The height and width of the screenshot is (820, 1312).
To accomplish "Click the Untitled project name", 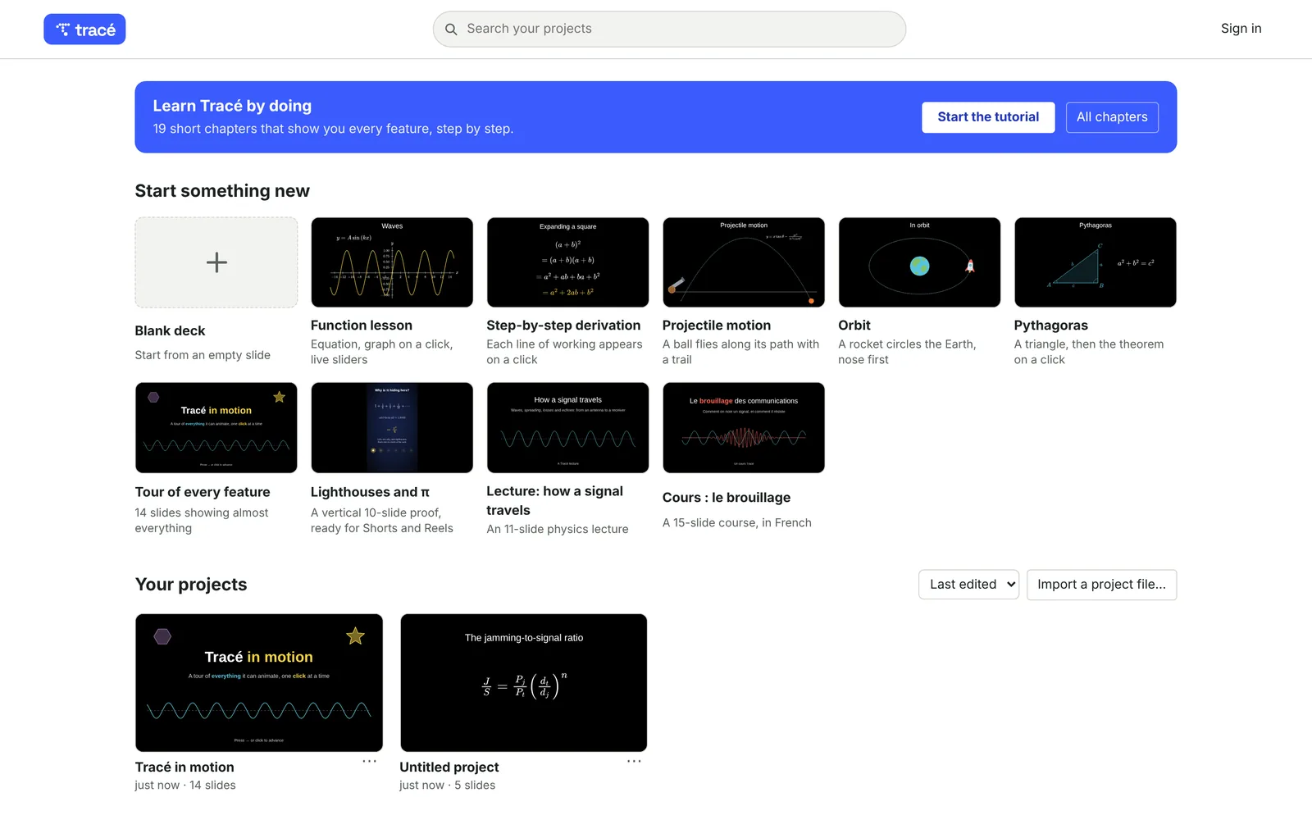I will [x=449, y=767].
